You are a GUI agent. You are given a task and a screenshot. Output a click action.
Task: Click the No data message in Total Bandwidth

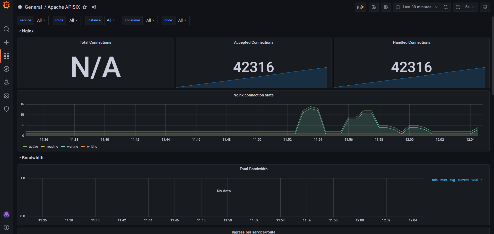pyautogui.click(x=224, y=191)
